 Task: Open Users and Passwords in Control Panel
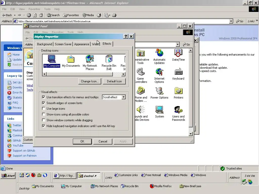tap(178, 113)
